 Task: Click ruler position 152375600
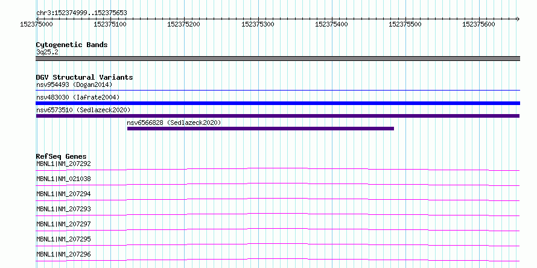point(479,24)
